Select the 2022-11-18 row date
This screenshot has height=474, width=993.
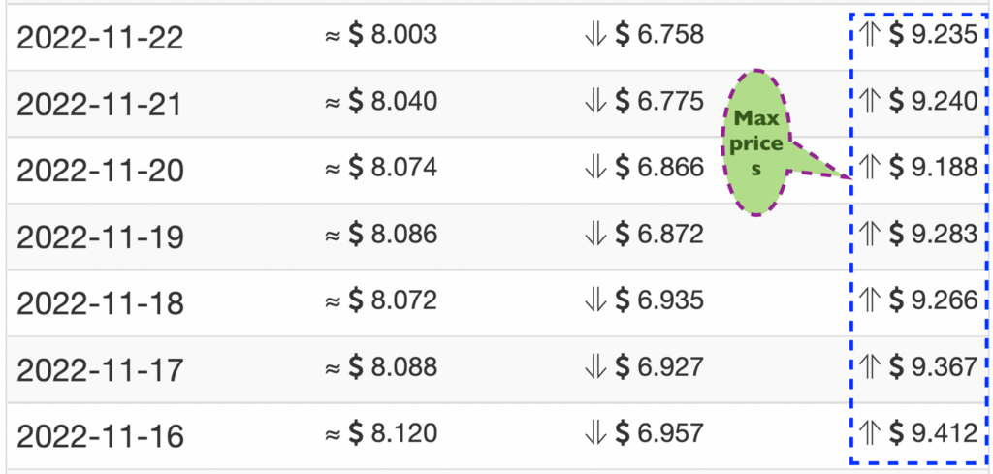tap(100, 303)
